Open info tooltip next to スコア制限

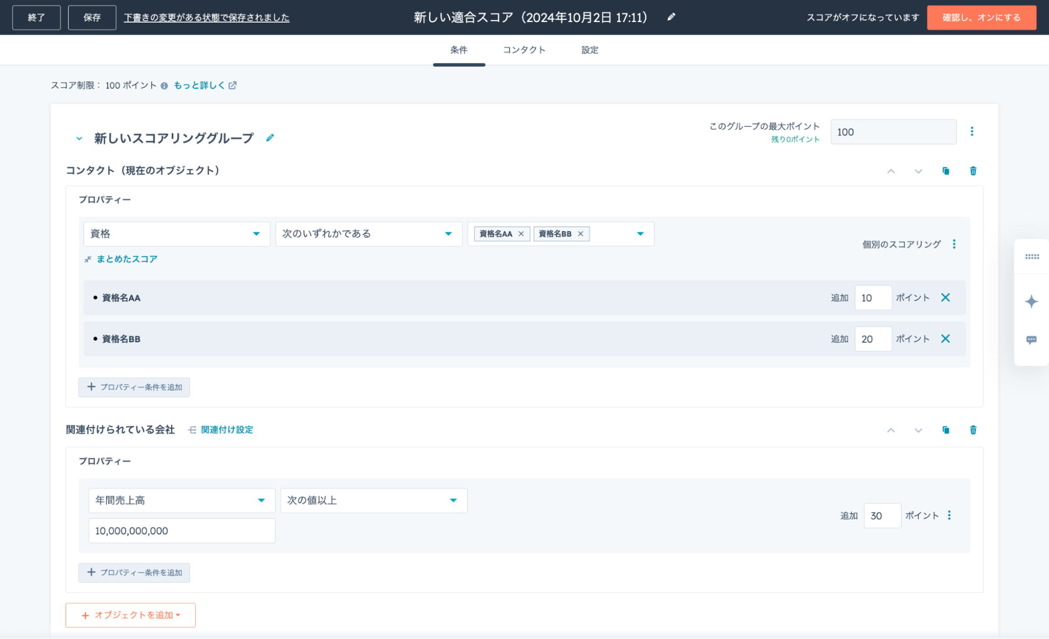point(164,86)
